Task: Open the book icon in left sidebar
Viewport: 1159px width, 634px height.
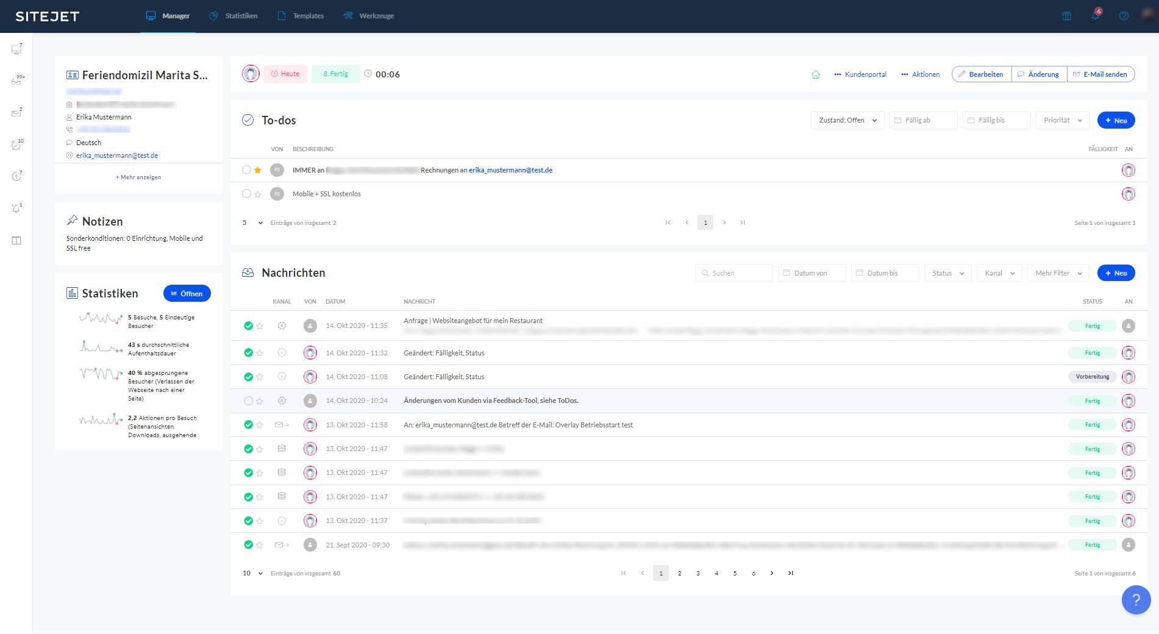Action: click(16, 241)
